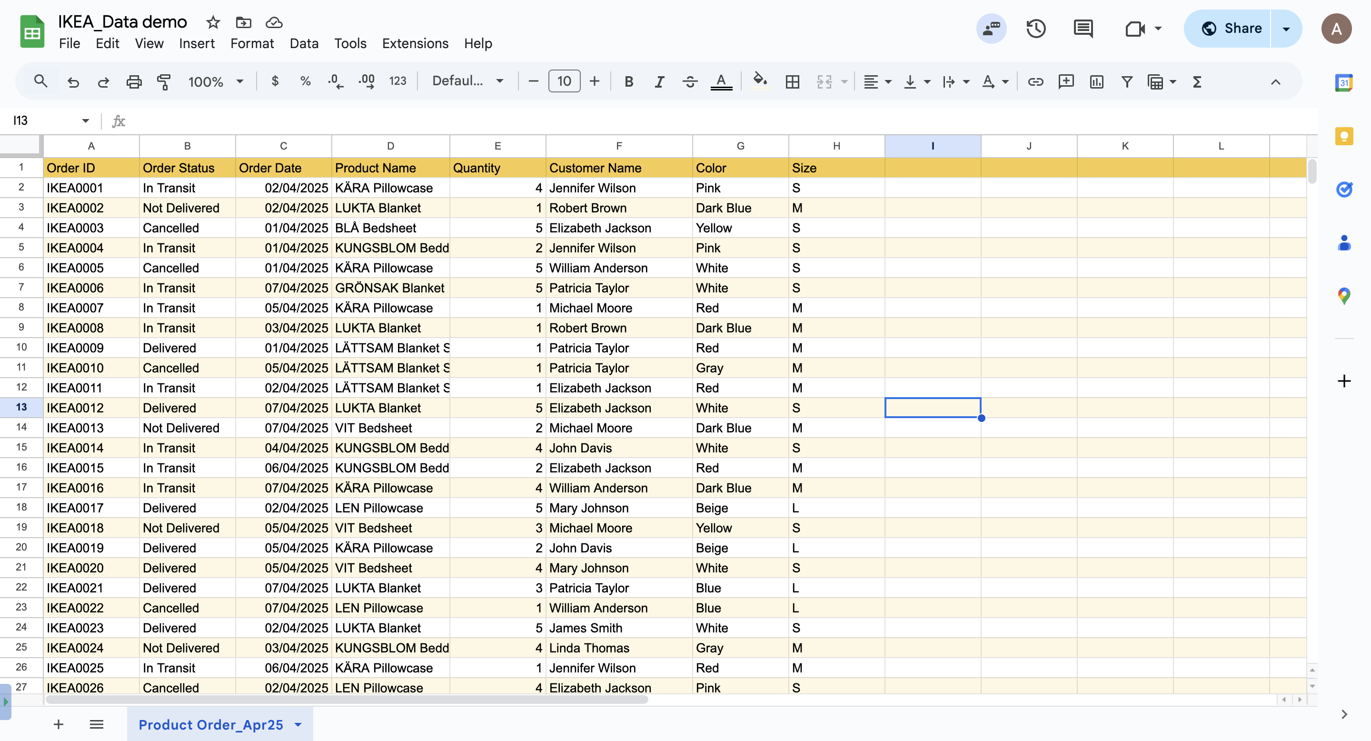Viewport: 1371px width, 741px height.
Task: Star the IKEA_Data demo document
Action: tap(213, 22)
